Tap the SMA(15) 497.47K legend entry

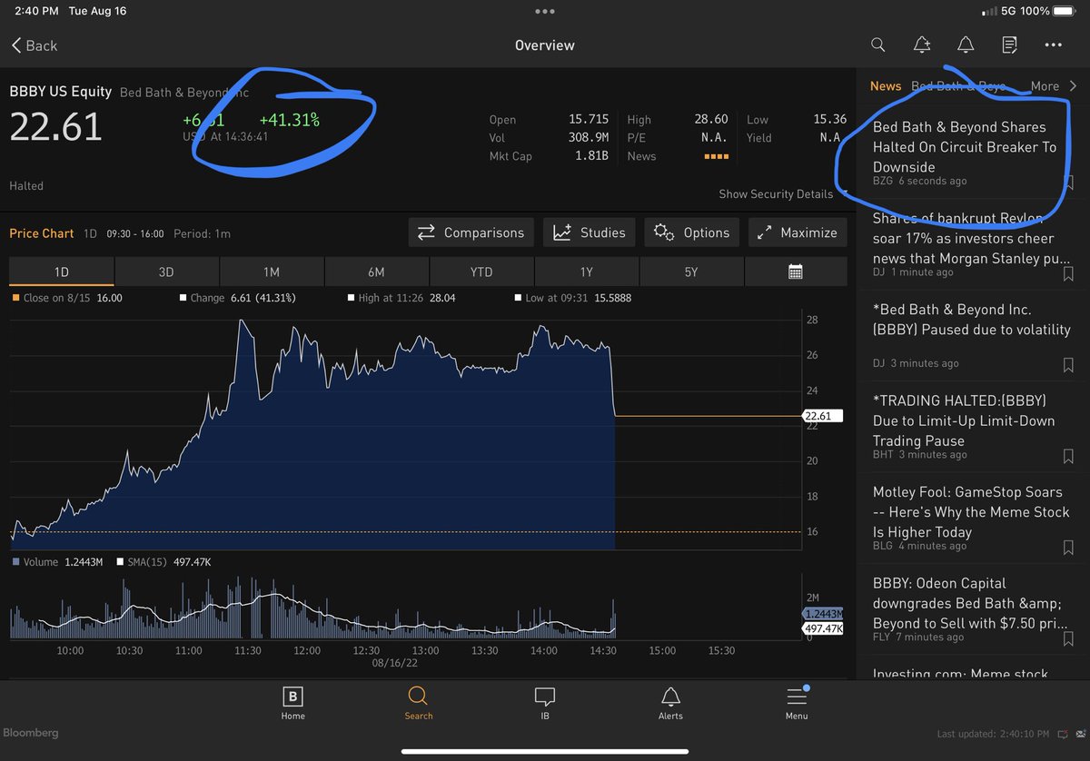pyautogui.click(x=162, y=562)
